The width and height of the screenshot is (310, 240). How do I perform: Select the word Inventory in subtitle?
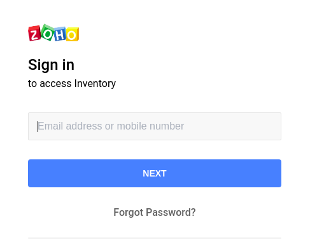pos(95,84)
